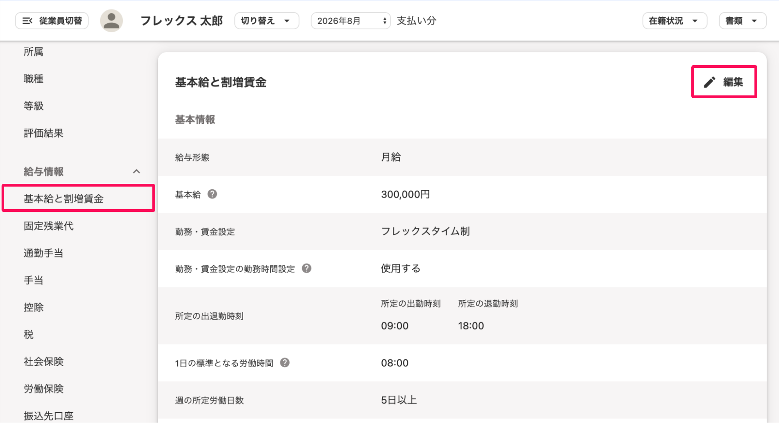
Task: Open 手当 sidebar item
Action: [x=34, y=280]
